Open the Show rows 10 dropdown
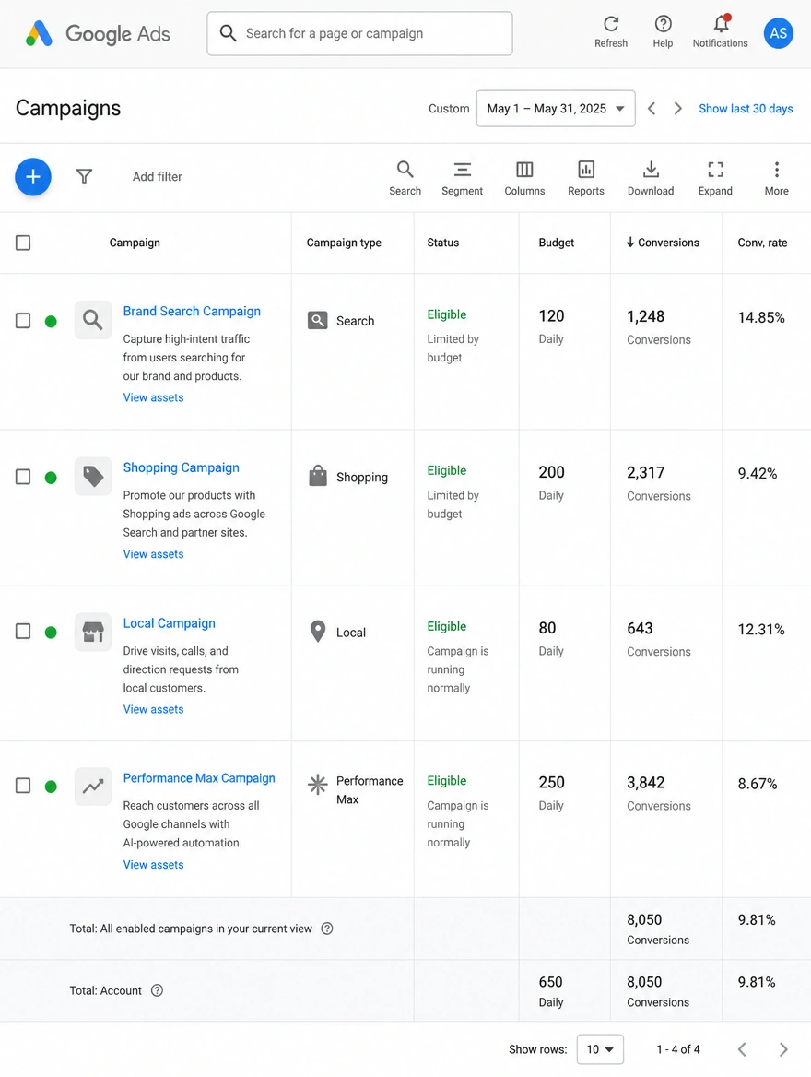 pyautogui.click(x=600, y=1048)
